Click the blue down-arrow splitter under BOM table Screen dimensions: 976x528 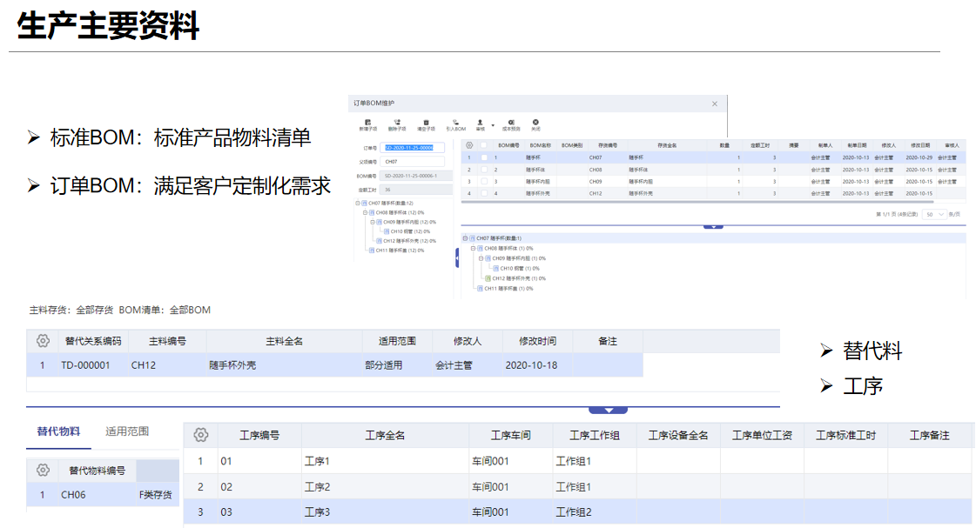[x=713, y=226]
